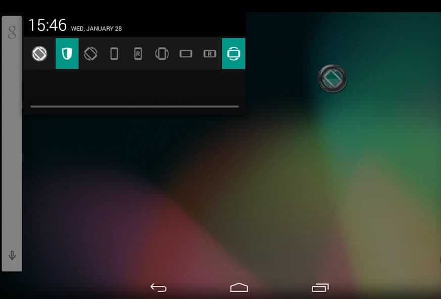The height and width of the screenshot is (299, 441).
Task: Choose sensor portrait rotation mode
Action: pyautogui.click(x=162, y=54)
